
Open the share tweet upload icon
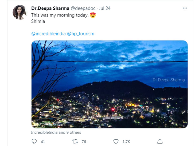point(160,141)
